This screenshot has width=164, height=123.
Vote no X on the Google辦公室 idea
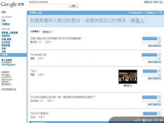pyautogui.click(x=159, y=59)
